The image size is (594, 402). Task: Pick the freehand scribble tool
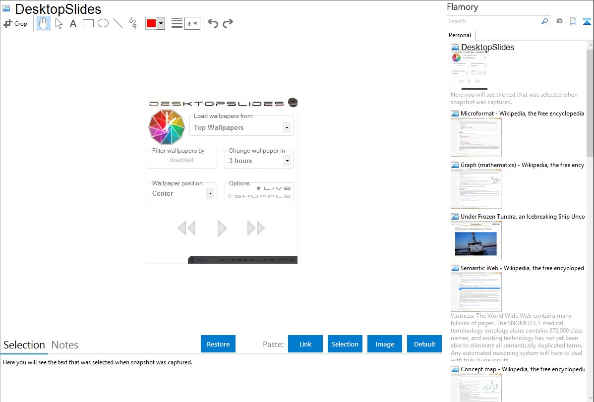click(x=133, y=23)
